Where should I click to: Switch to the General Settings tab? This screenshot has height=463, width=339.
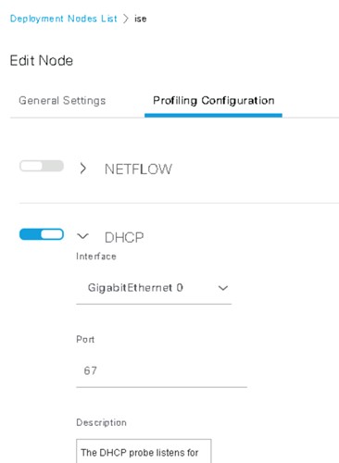tap(62, 101)
